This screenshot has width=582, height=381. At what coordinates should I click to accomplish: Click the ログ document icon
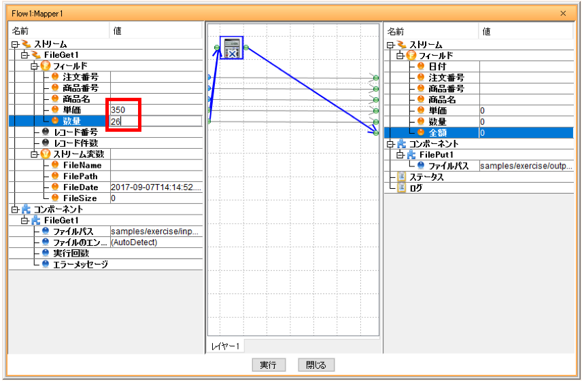click(401, 188)
